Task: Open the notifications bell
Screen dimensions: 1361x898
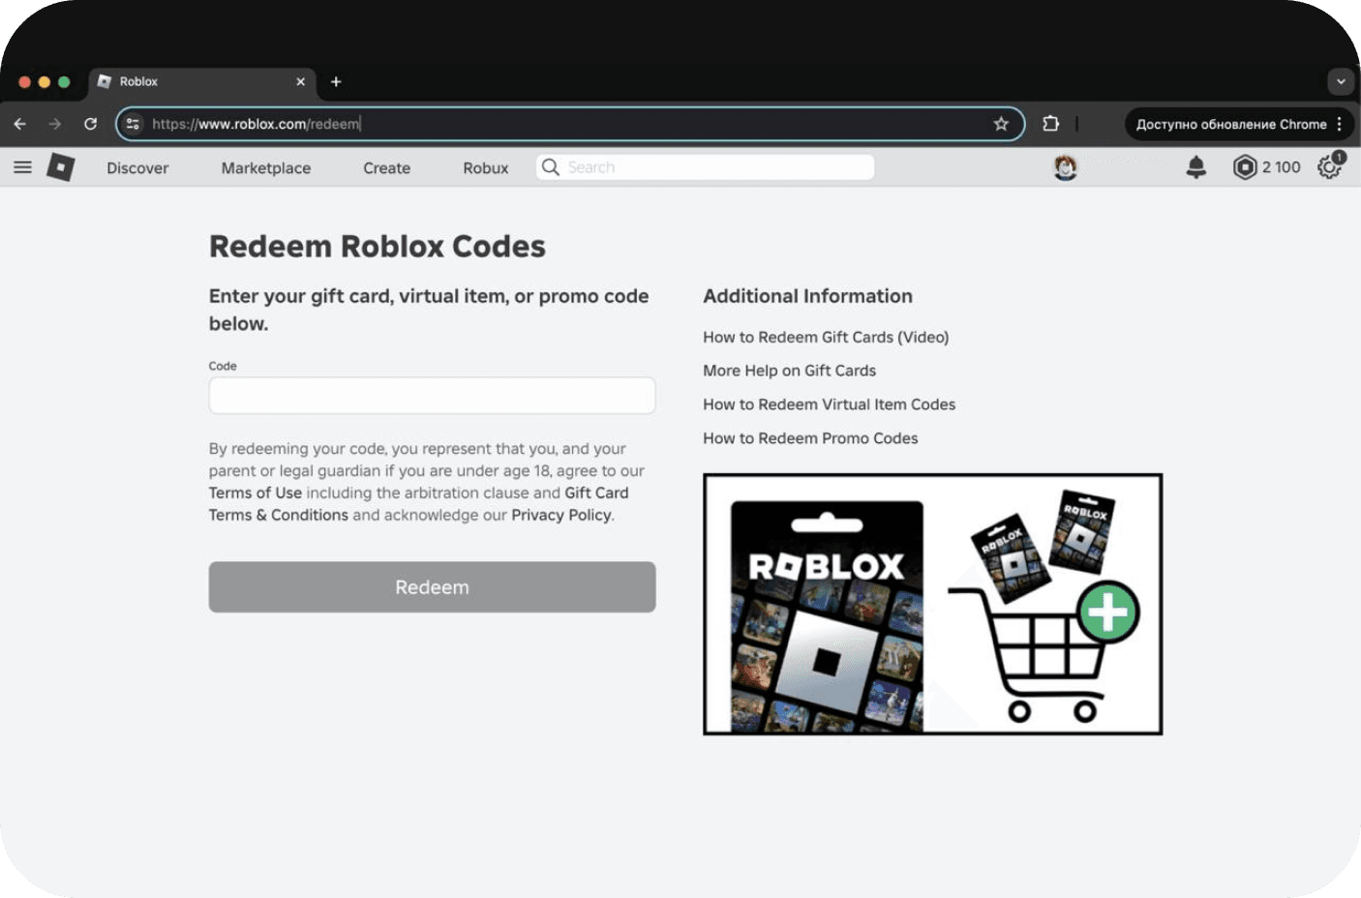Action: click(1195, 167)
